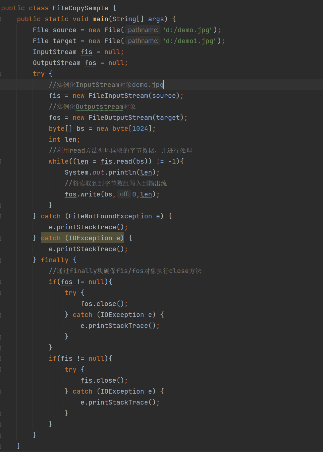Collapse the if(fis != null) block
Screen dimensions: 323x452
tap(1, 359)
